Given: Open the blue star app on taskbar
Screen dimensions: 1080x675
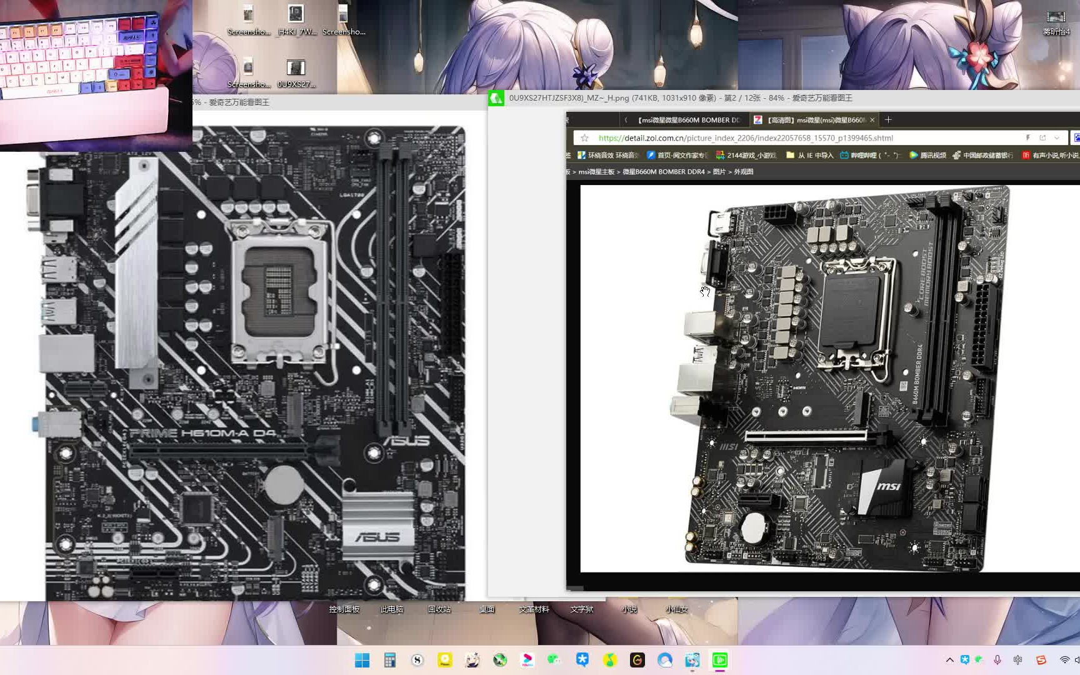Looking at the screenshot, I should click(582, 660).
